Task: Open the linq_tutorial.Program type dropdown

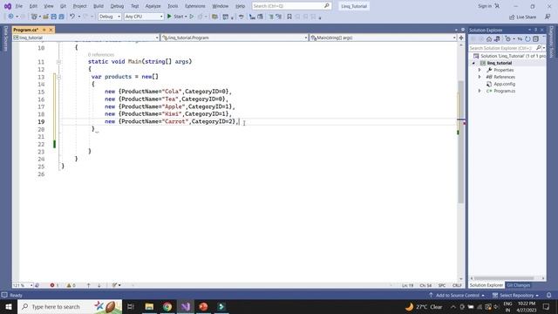Action: click(235, 38)
